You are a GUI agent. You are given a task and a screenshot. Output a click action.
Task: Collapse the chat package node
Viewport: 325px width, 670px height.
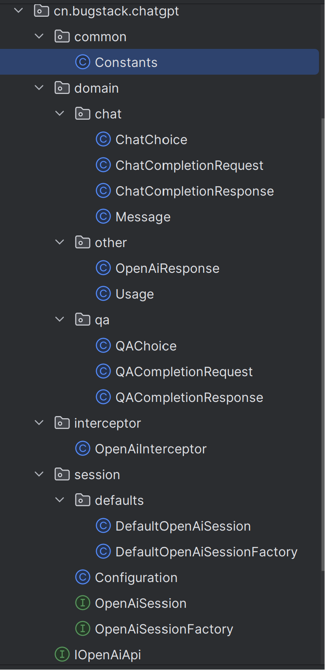(60, 114)
